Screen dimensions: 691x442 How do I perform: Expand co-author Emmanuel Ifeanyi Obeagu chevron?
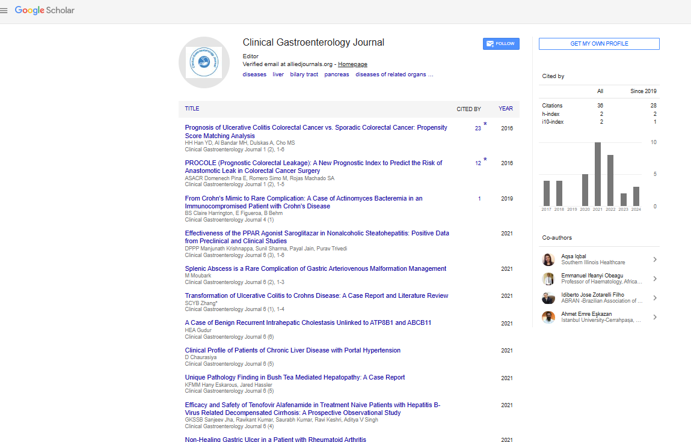tap(654, 279)
